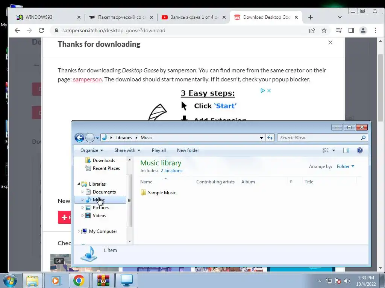Open the 2 locations link
Screen dimensions: 385x288
(x=171, y=171)
